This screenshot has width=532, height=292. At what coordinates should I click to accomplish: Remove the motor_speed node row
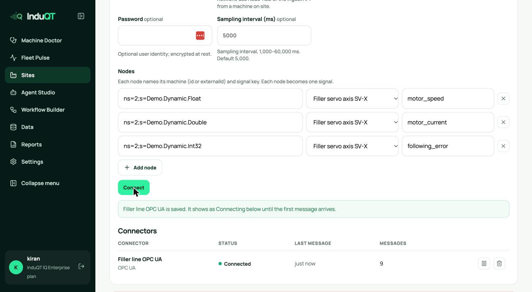tap(503, 98)
